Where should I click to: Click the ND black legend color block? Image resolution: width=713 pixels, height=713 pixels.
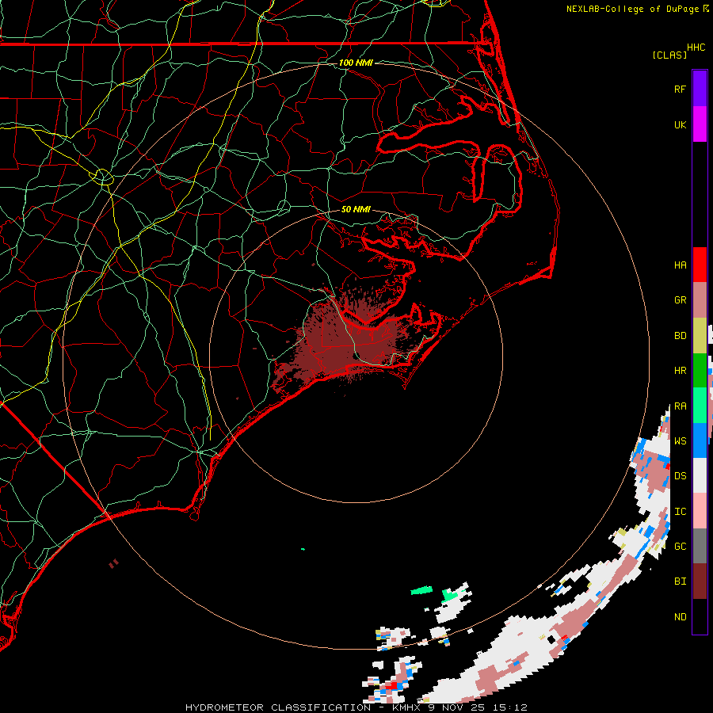[x=700, y=616]
